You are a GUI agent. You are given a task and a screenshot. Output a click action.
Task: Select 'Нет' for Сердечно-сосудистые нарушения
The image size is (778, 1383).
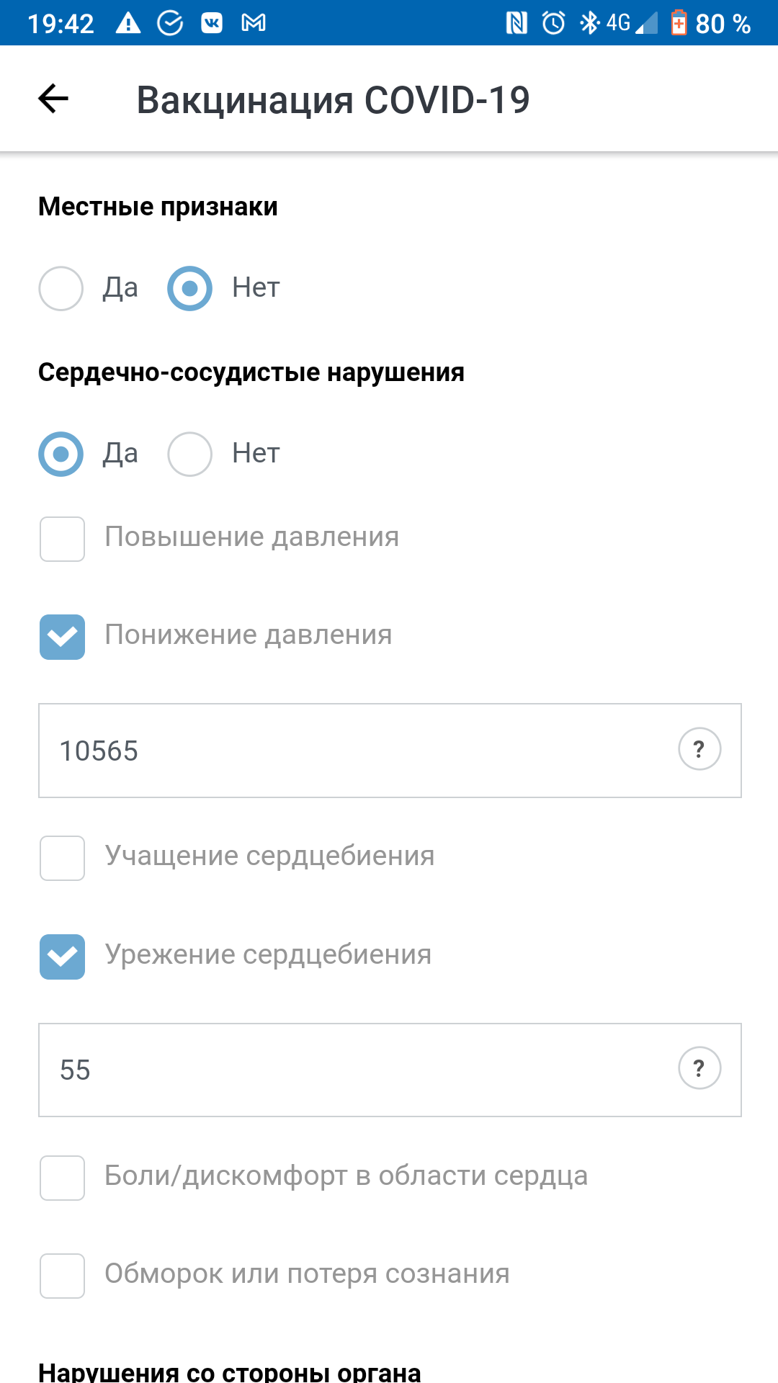tap(190, 454)
